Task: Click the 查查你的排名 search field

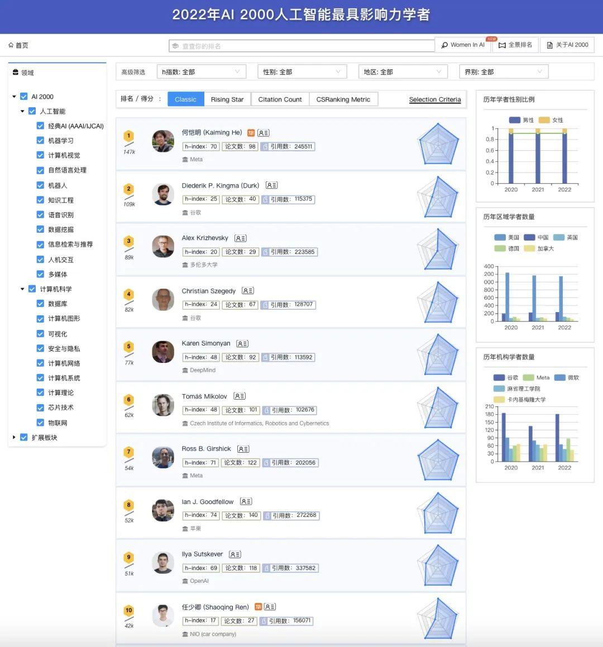Action: pyautogui.click(x=301, y=45)
